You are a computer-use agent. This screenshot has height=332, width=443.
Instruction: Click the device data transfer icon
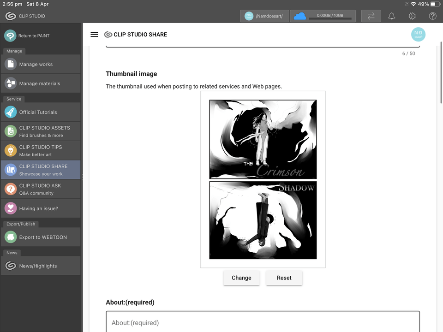pos(371,16)
